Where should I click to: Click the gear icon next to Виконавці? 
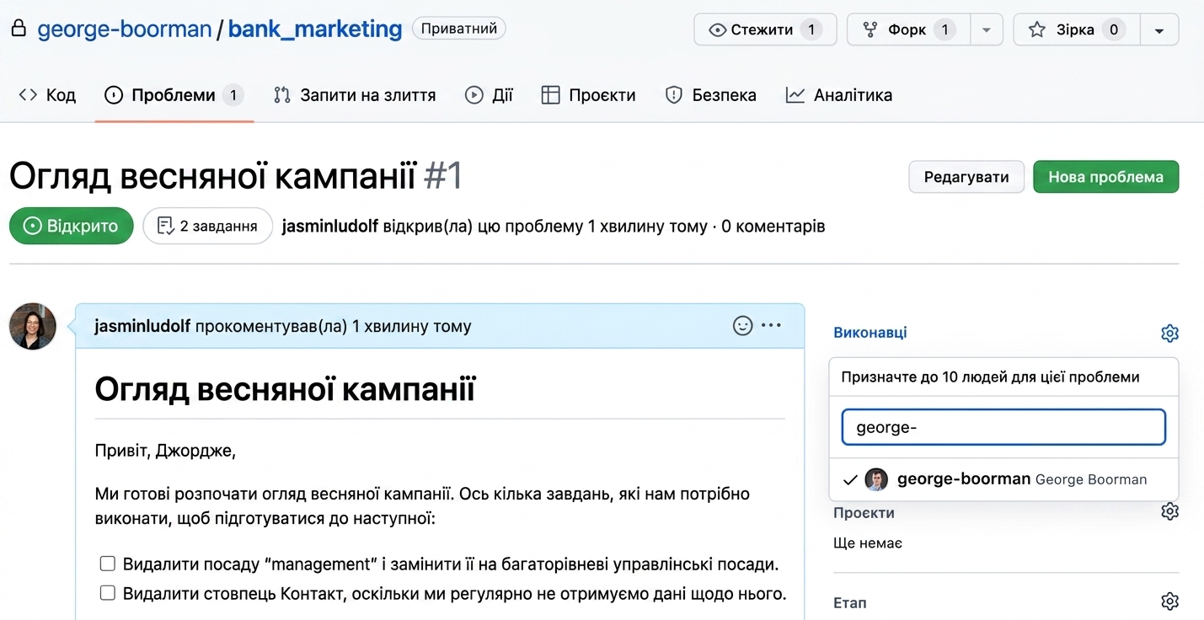point(1169,333)
